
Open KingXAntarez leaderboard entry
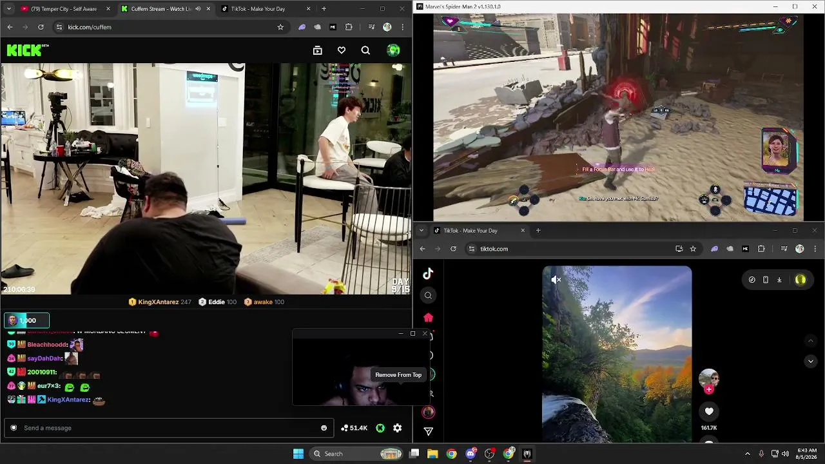point(160,302)
